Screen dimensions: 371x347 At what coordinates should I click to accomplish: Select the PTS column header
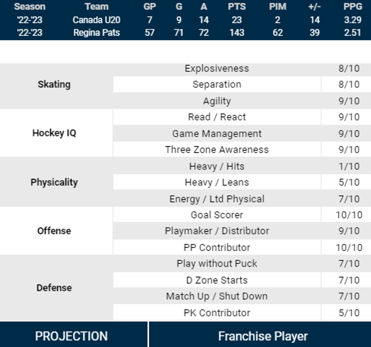(x=236, y=7)
